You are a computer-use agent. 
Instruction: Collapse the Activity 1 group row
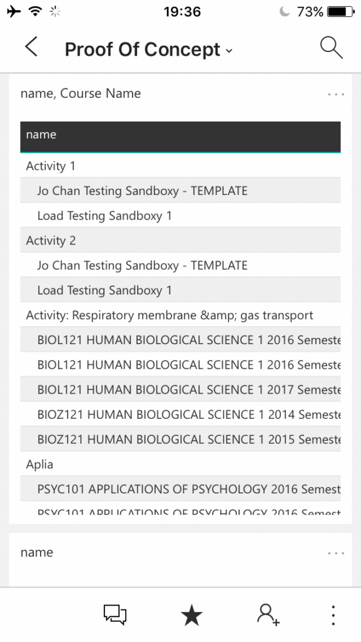pos(180,166)
